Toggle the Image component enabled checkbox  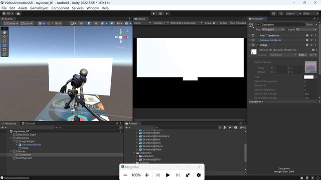coord(257,45)
